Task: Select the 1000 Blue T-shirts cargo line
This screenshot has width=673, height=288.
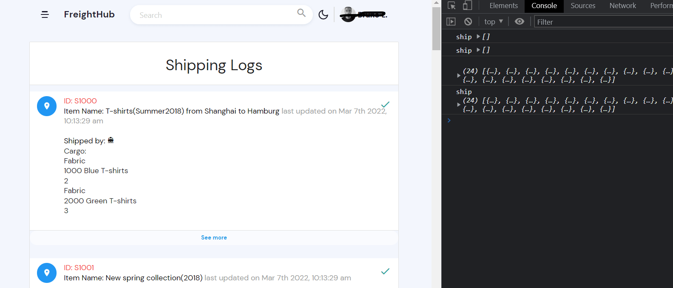Action: click(x=96, y=171)
